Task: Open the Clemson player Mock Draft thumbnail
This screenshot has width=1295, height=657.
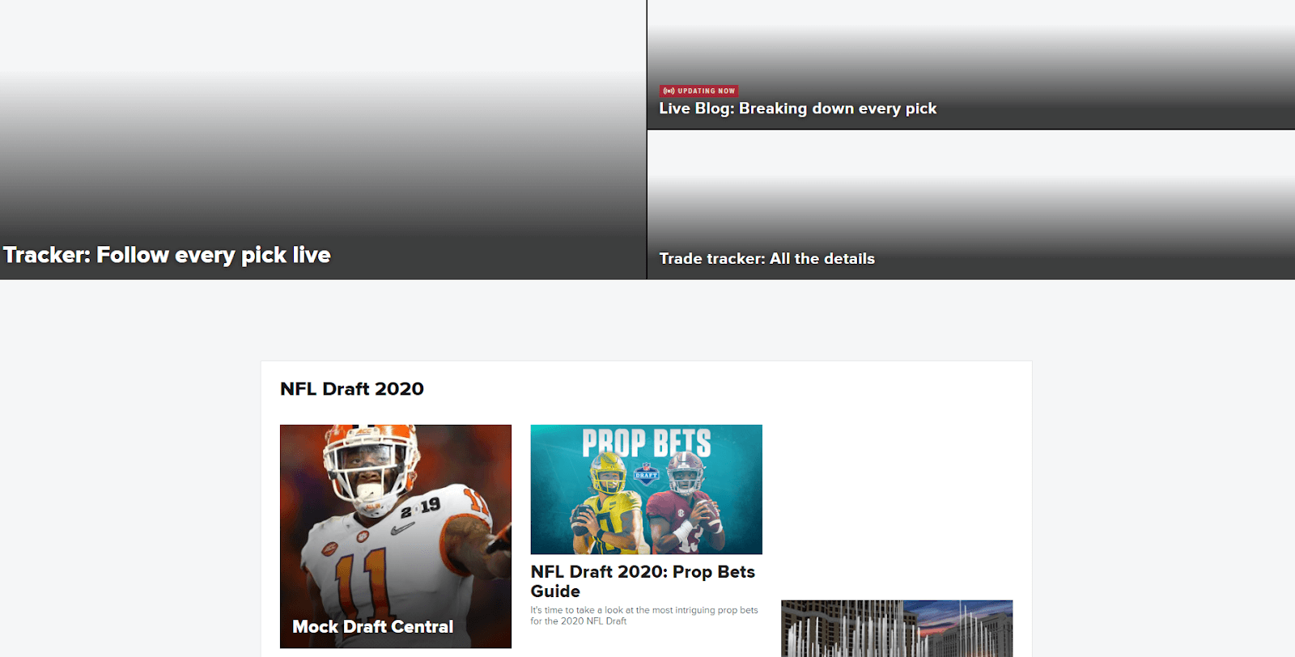Action: (x=396, y=536)
